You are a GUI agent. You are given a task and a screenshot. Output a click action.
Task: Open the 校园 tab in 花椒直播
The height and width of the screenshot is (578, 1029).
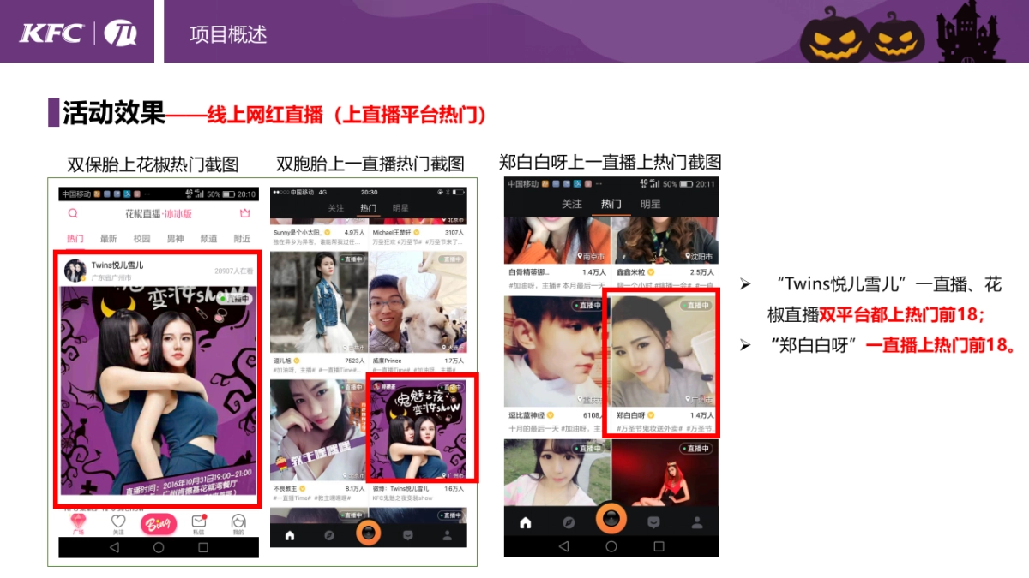(x=142, y=238)
